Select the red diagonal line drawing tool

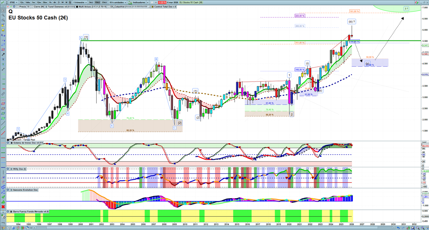click(x=3, y=133)
